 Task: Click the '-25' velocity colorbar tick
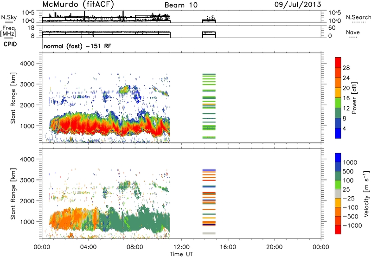[x=349, y=198]
